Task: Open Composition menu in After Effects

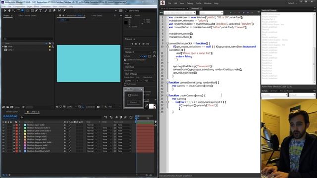Action: pyautogui.click(x=19, y=6)
